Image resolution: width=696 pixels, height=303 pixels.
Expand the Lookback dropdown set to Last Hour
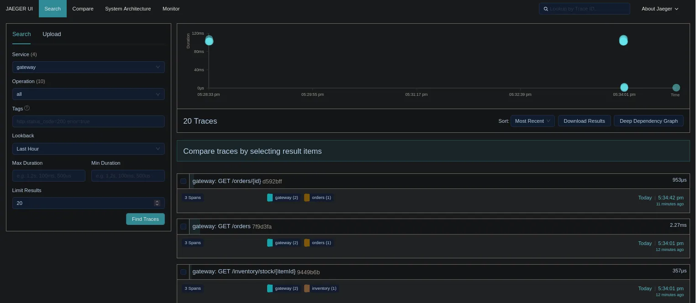88,149
